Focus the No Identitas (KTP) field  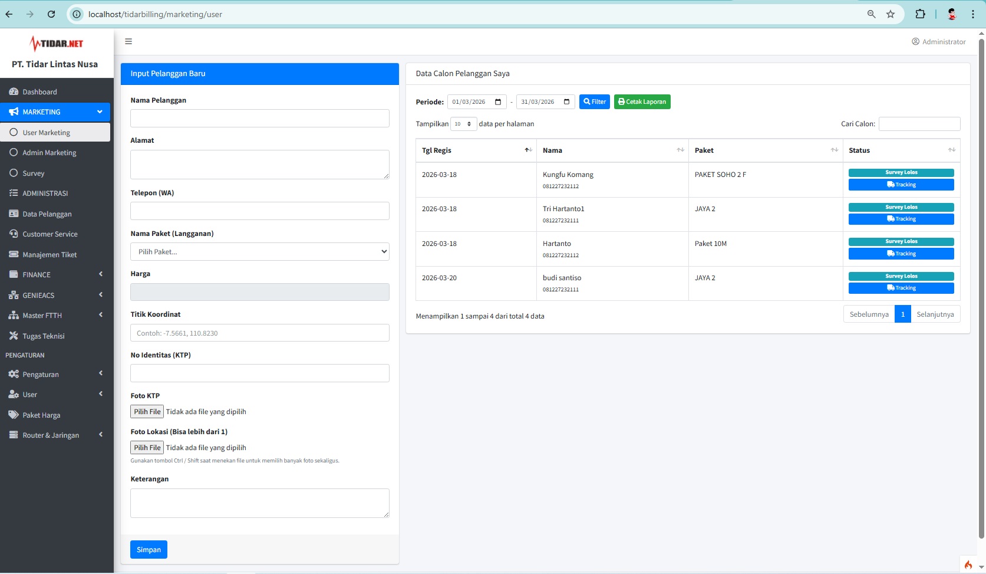pos(260,373)
